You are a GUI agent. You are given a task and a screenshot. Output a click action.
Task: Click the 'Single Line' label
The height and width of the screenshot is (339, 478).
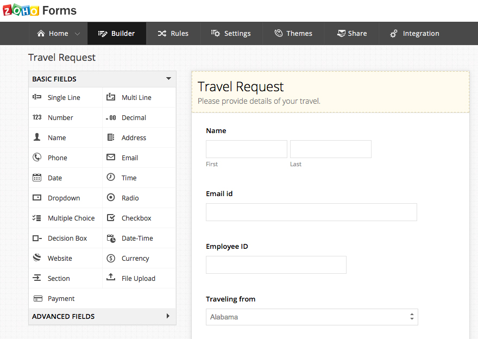coord(64,98)
